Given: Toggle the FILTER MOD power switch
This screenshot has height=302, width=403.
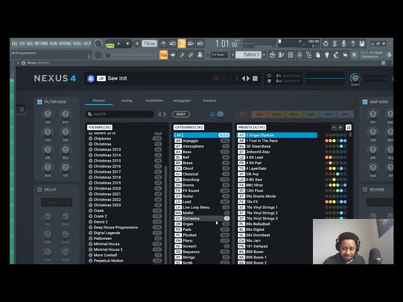Looking at the screenshot, I should (40, 102).
